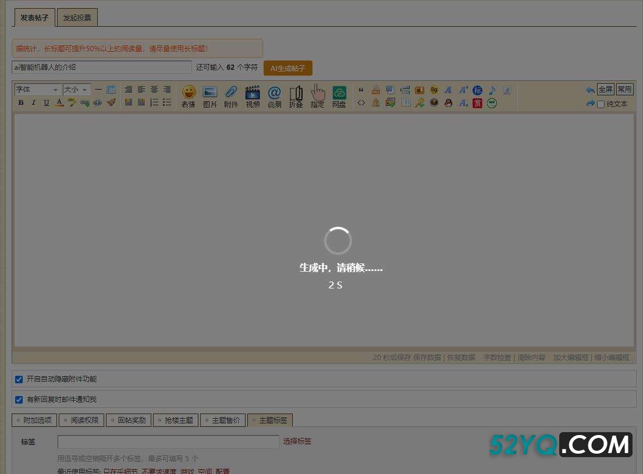Open the 字体 font dropdown
The width and height of the screenshot is (643, 474).
(38, 90)
